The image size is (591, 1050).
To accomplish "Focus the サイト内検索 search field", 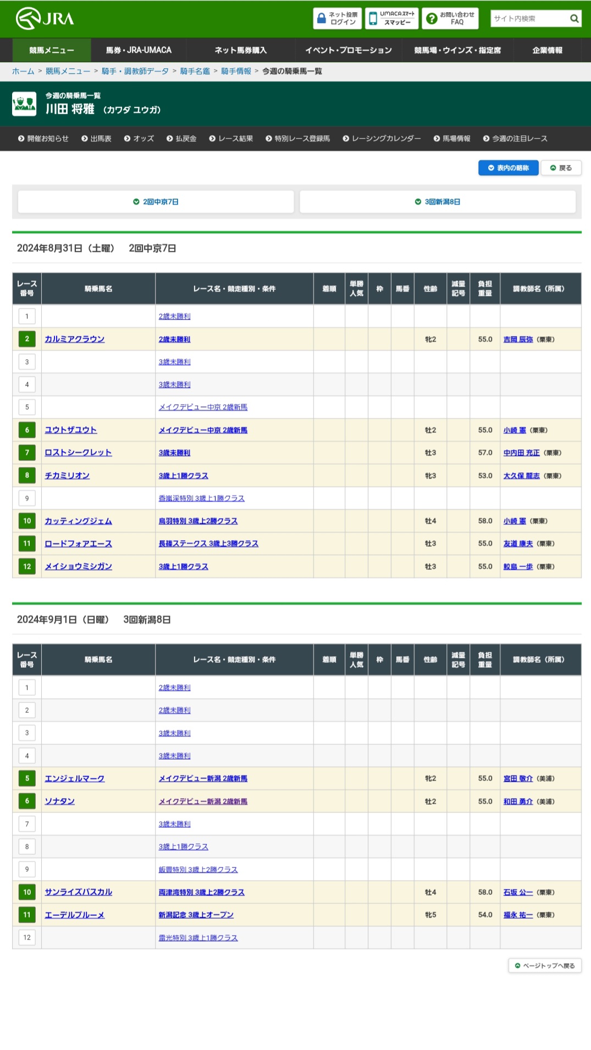I will pos(529,19).
